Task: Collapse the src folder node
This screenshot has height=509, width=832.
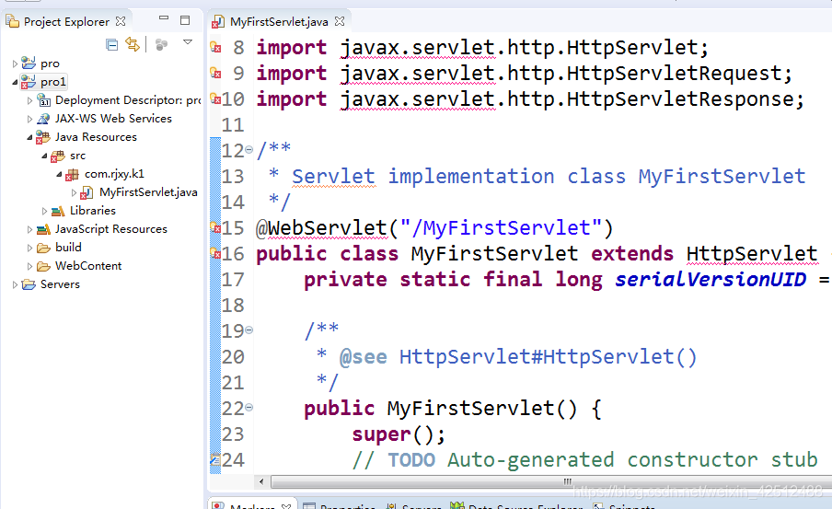Action: tap(44, 156)
